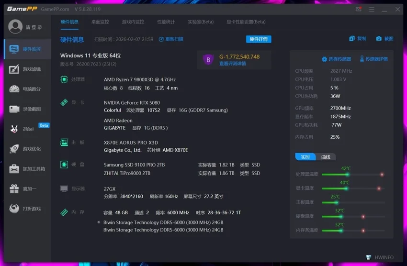Click the 硬件详情 button

pos(259,39)
